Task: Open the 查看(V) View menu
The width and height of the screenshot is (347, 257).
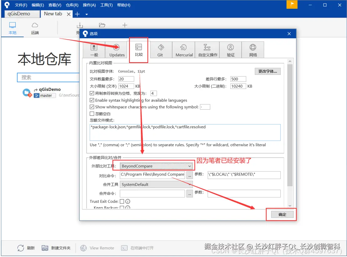Action: tap(55, 5)
